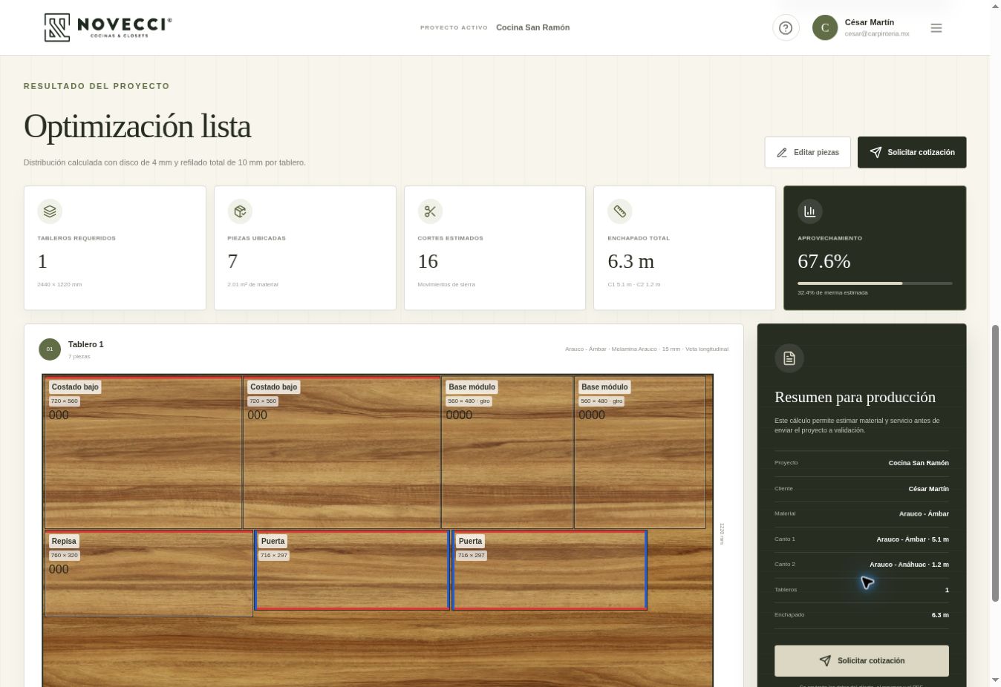The height and width of the screenshot is (687, 1001).
Task: Click the document icon above Resumen para producción
Action: click(789, 358)
